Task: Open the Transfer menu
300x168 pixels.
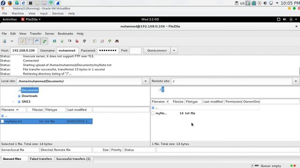Action: [x=36, y=34]
